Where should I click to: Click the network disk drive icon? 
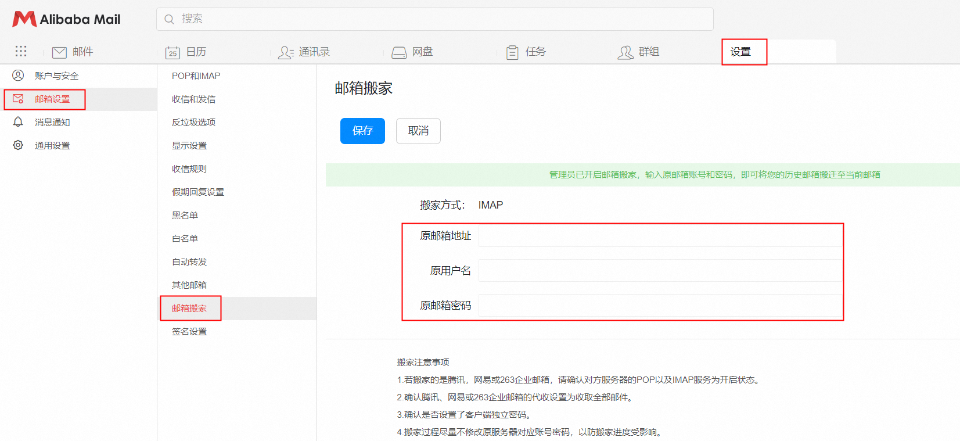tap(399, 52)
